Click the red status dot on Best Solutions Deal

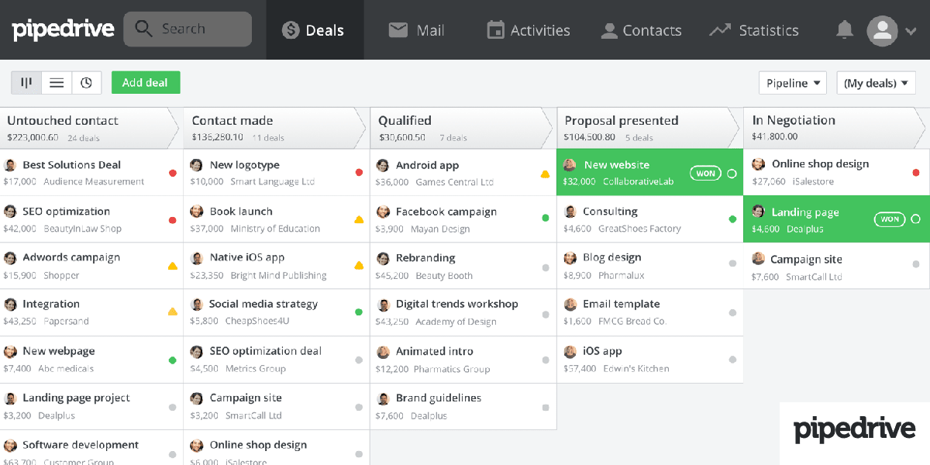click(x=173, y=173)
